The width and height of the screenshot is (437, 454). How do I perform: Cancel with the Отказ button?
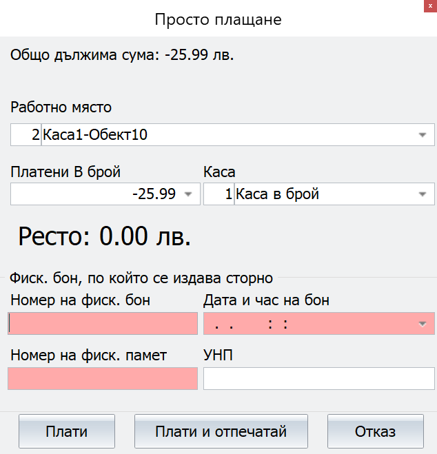click(376, 431)
